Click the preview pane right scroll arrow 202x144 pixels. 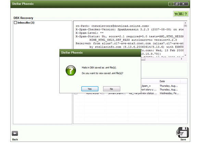pos(181,59)
